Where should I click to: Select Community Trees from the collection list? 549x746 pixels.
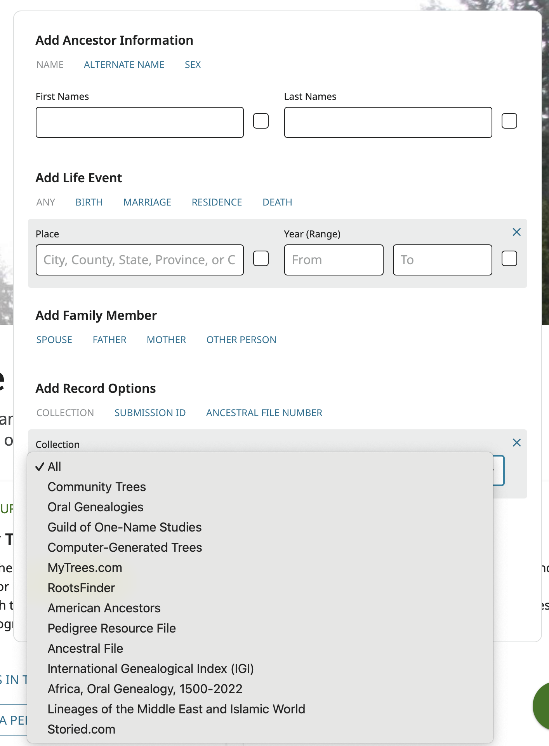pyautogui.click(x=97, y=487)
